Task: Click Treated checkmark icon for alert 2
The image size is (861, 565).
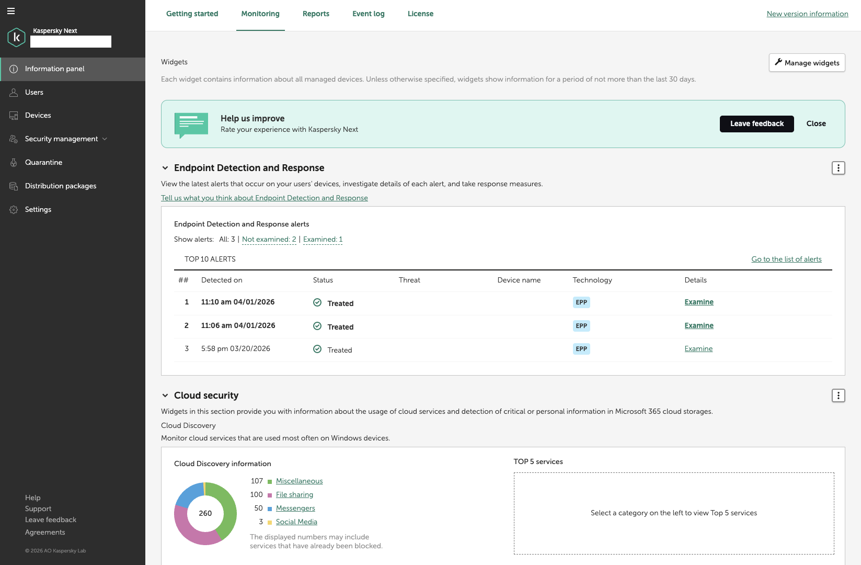Action: (317, 326)
